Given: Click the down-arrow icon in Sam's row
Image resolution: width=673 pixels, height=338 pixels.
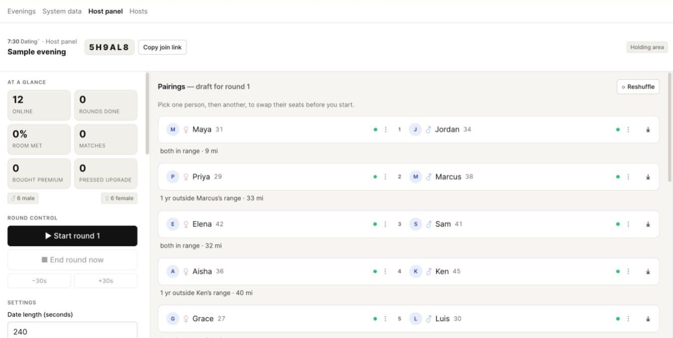Looking at the screenshot, I should coord(648,224).
